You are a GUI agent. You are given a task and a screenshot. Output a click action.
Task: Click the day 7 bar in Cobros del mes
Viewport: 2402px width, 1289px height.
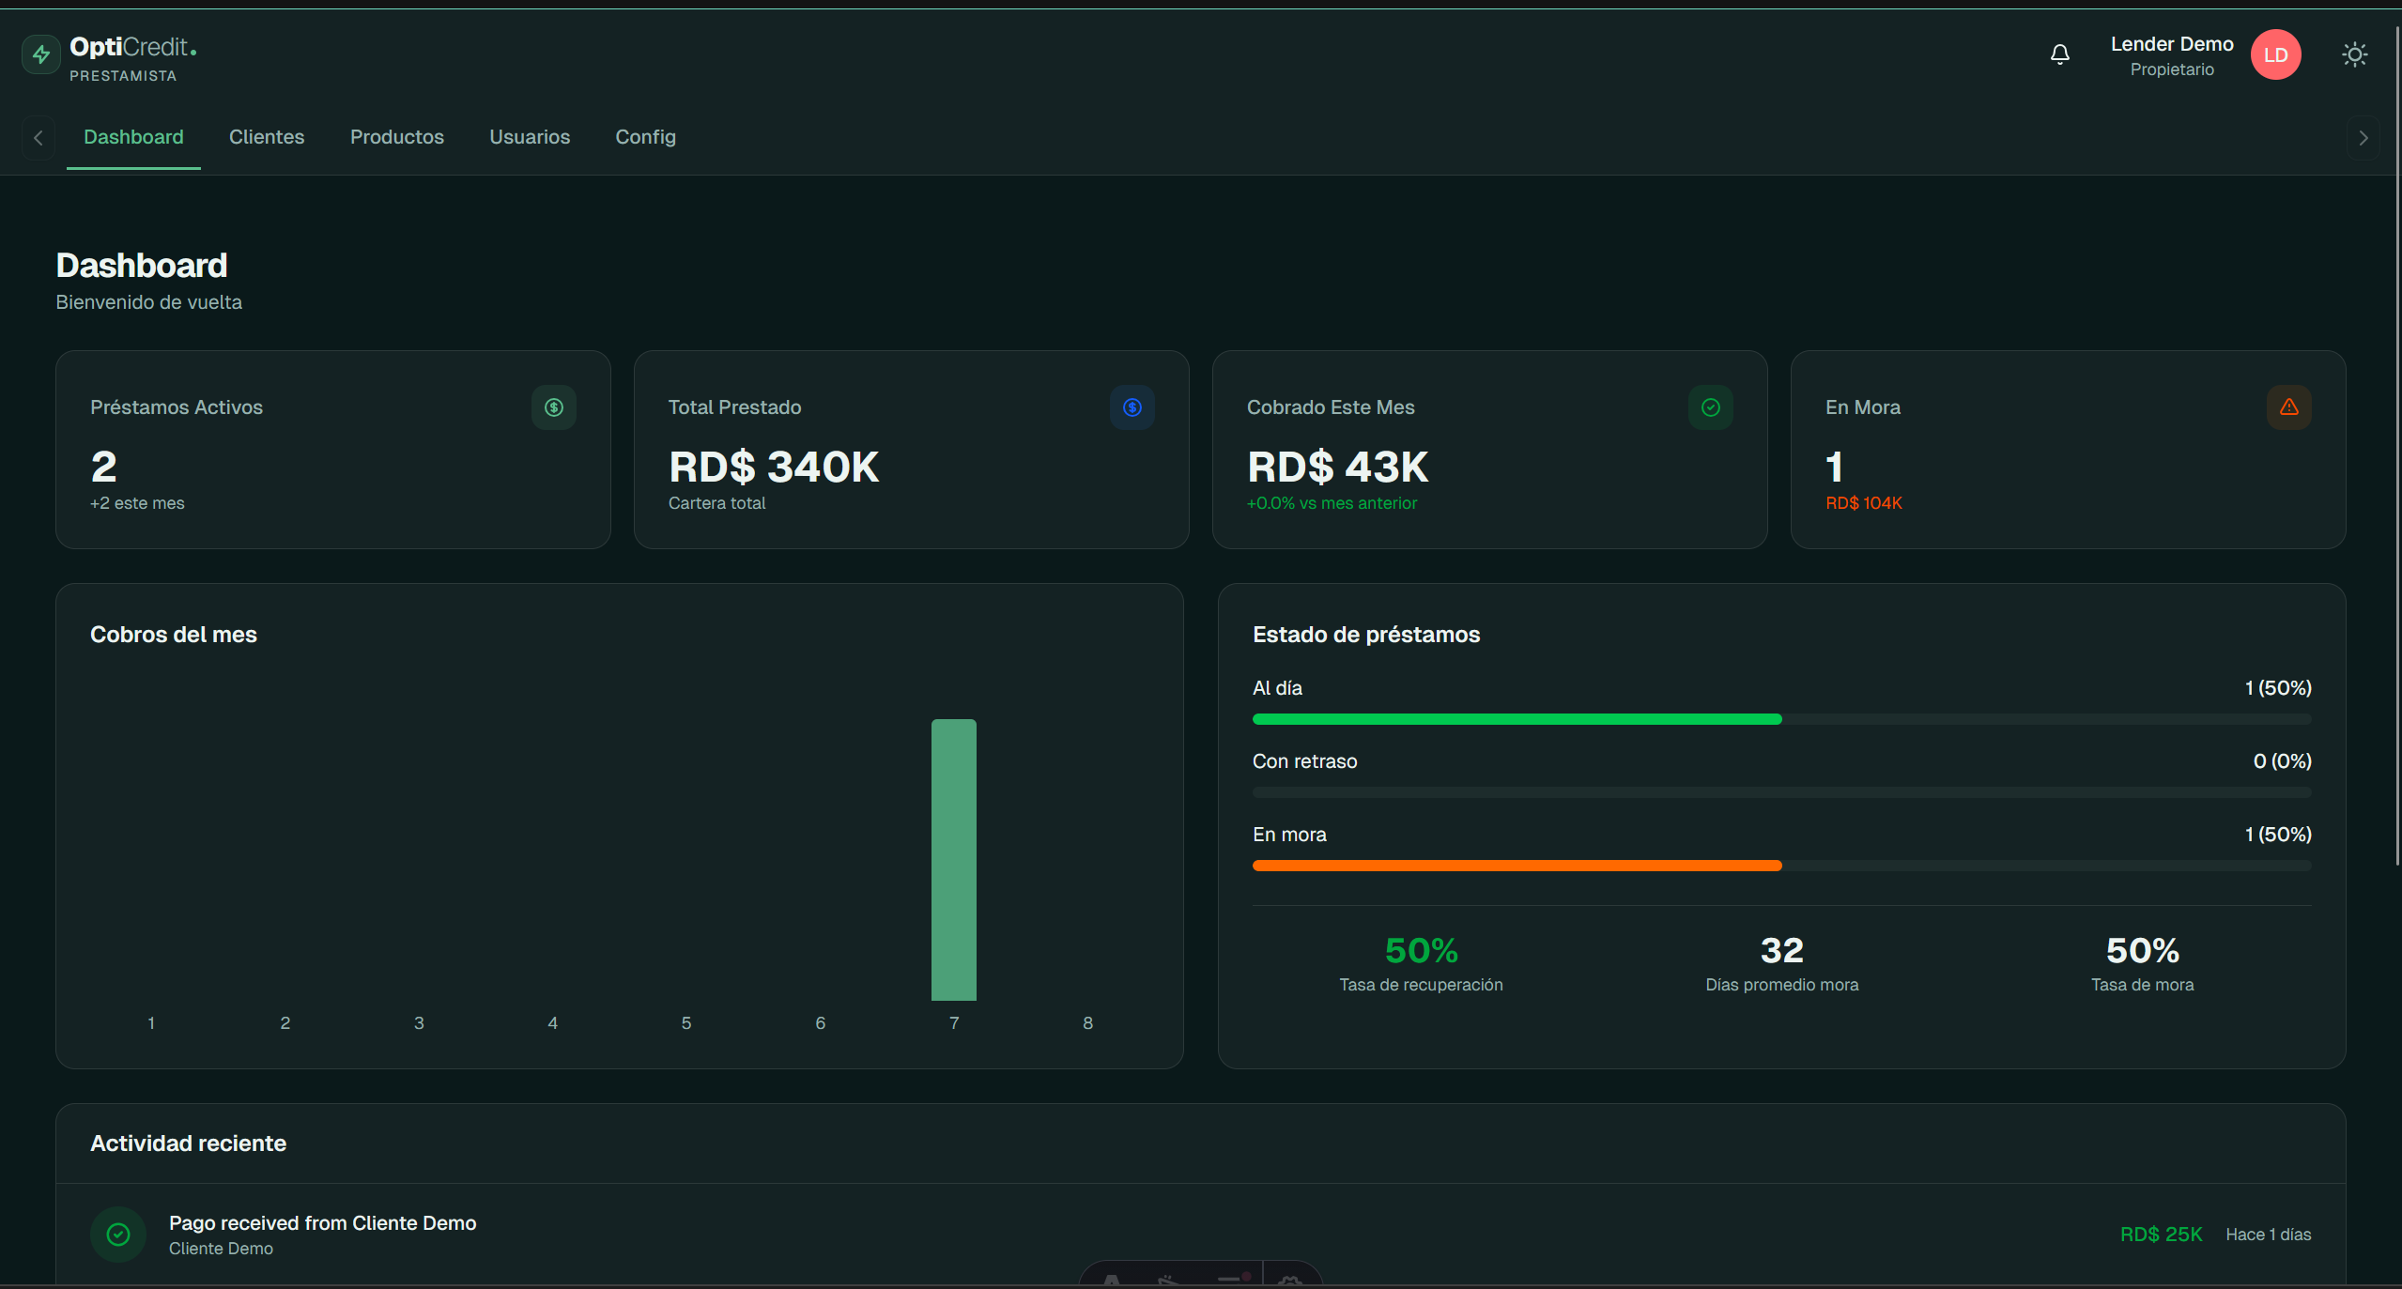[x=954, y=860]
